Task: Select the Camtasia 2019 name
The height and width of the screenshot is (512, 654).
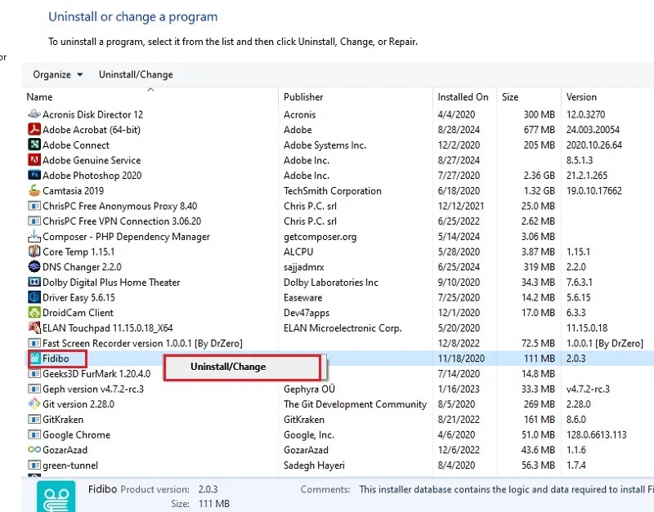Action: click(x=73, y=191)
